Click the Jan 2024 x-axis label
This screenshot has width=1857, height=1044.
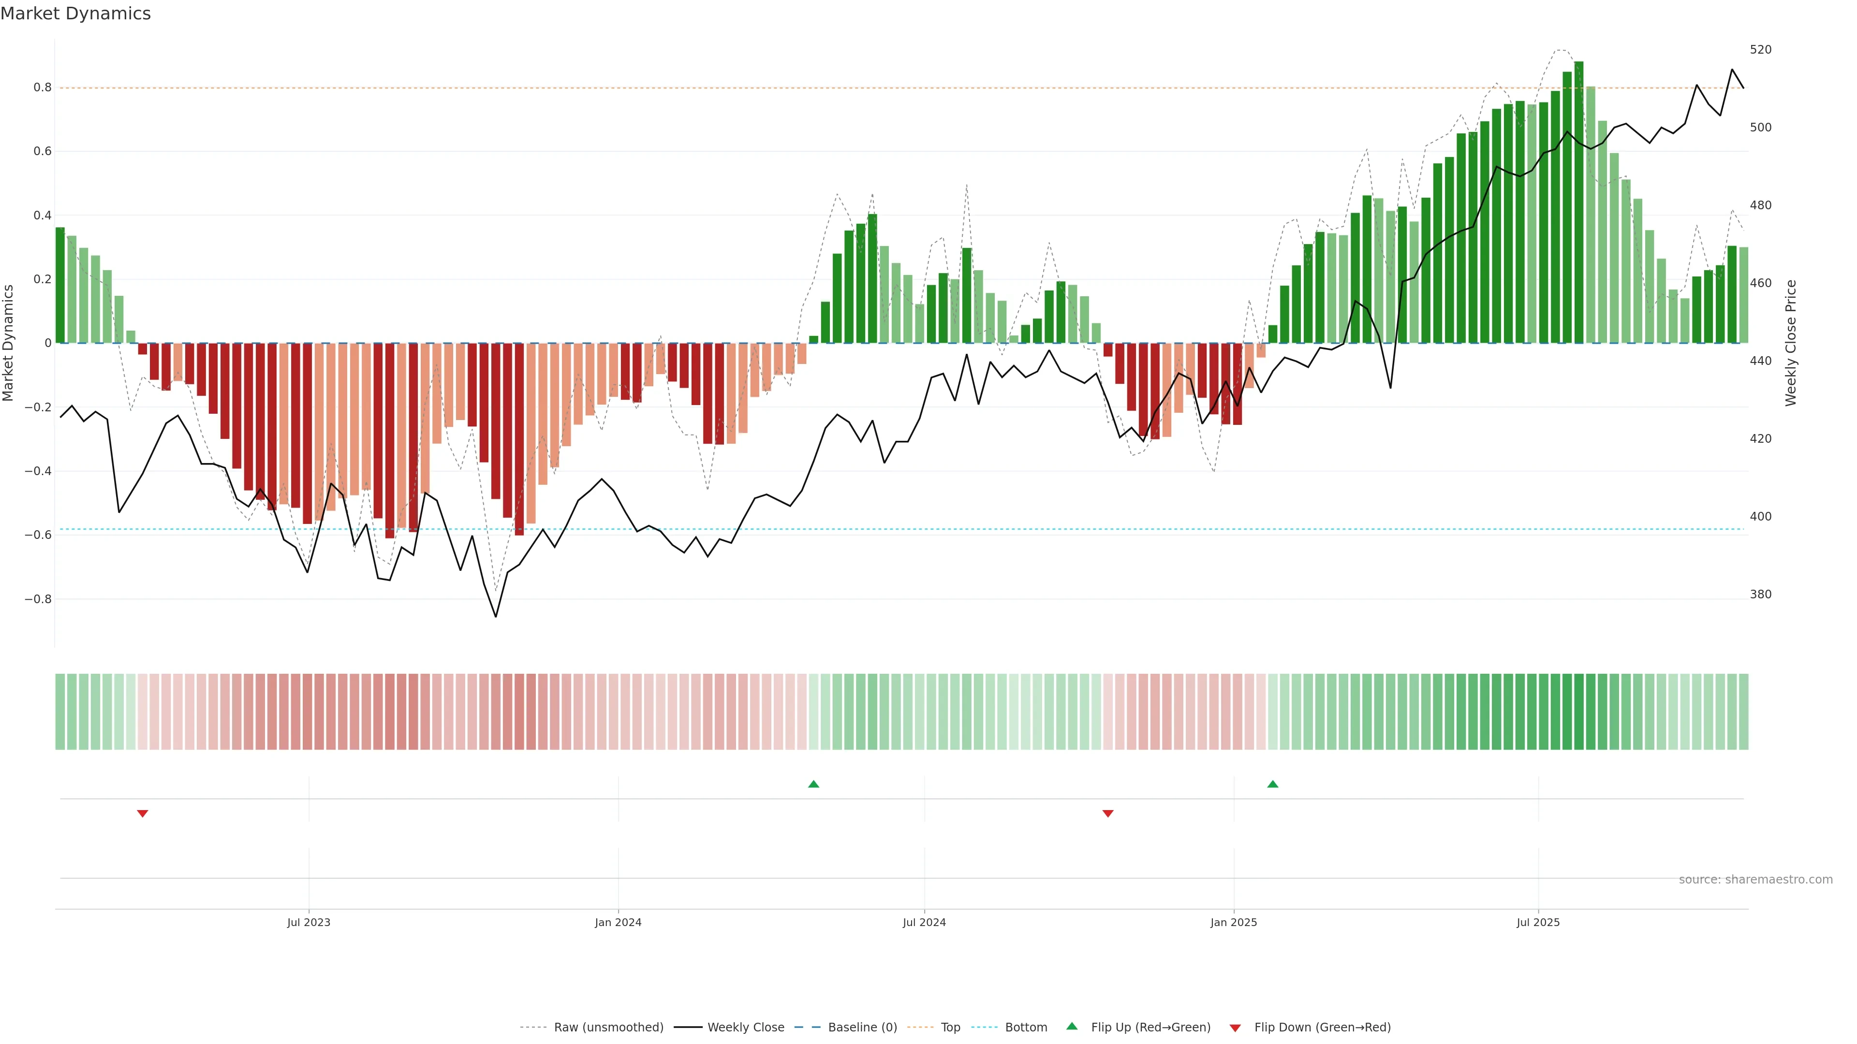(618, 922)
